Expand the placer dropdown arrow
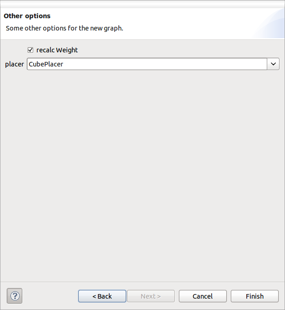 pyautogui.click(x=273, y=64)
